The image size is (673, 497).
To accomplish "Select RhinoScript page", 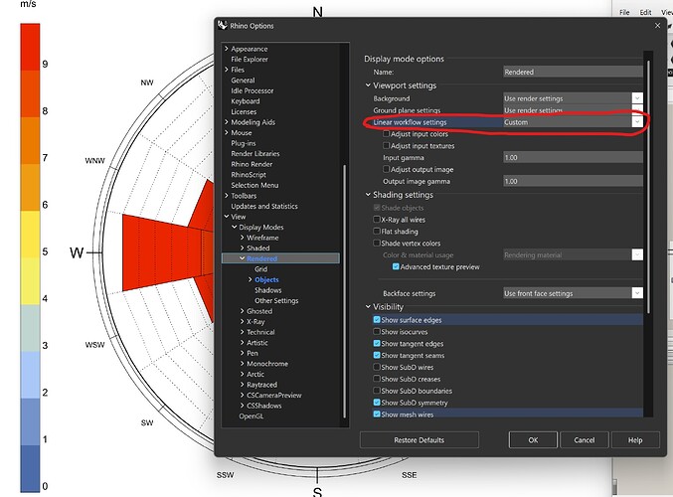I will coord(249,175).
